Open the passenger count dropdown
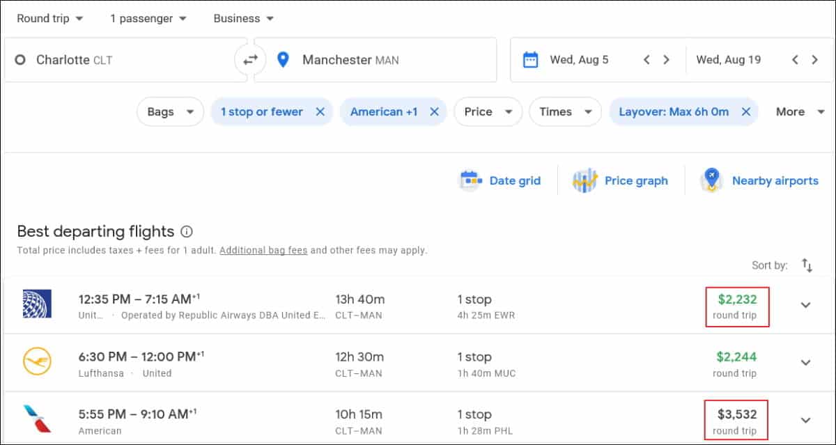Screen dimensions: 836x445 click(148, 19)
